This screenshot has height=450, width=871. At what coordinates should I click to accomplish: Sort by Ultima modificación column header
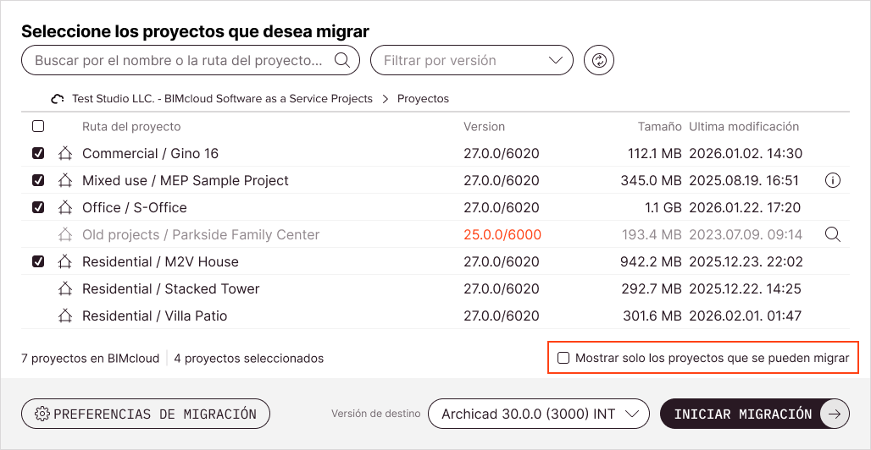[744, 127]
